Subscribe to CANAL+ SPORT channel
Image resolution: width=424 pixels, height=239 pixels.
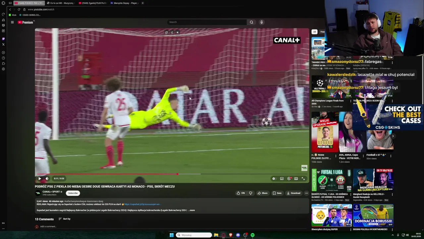(73, 193)
